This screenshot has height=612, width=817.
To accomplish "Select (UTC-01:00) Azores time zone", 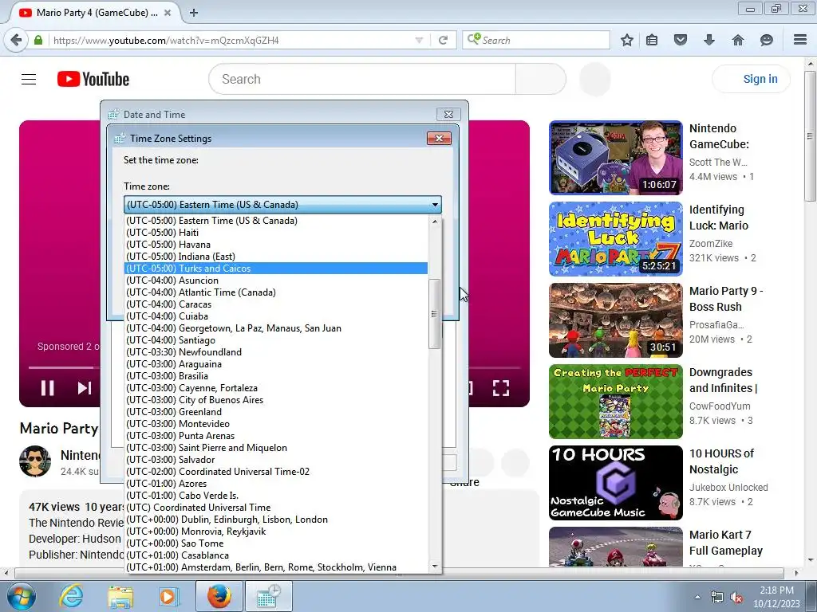I will pos(275,484).
